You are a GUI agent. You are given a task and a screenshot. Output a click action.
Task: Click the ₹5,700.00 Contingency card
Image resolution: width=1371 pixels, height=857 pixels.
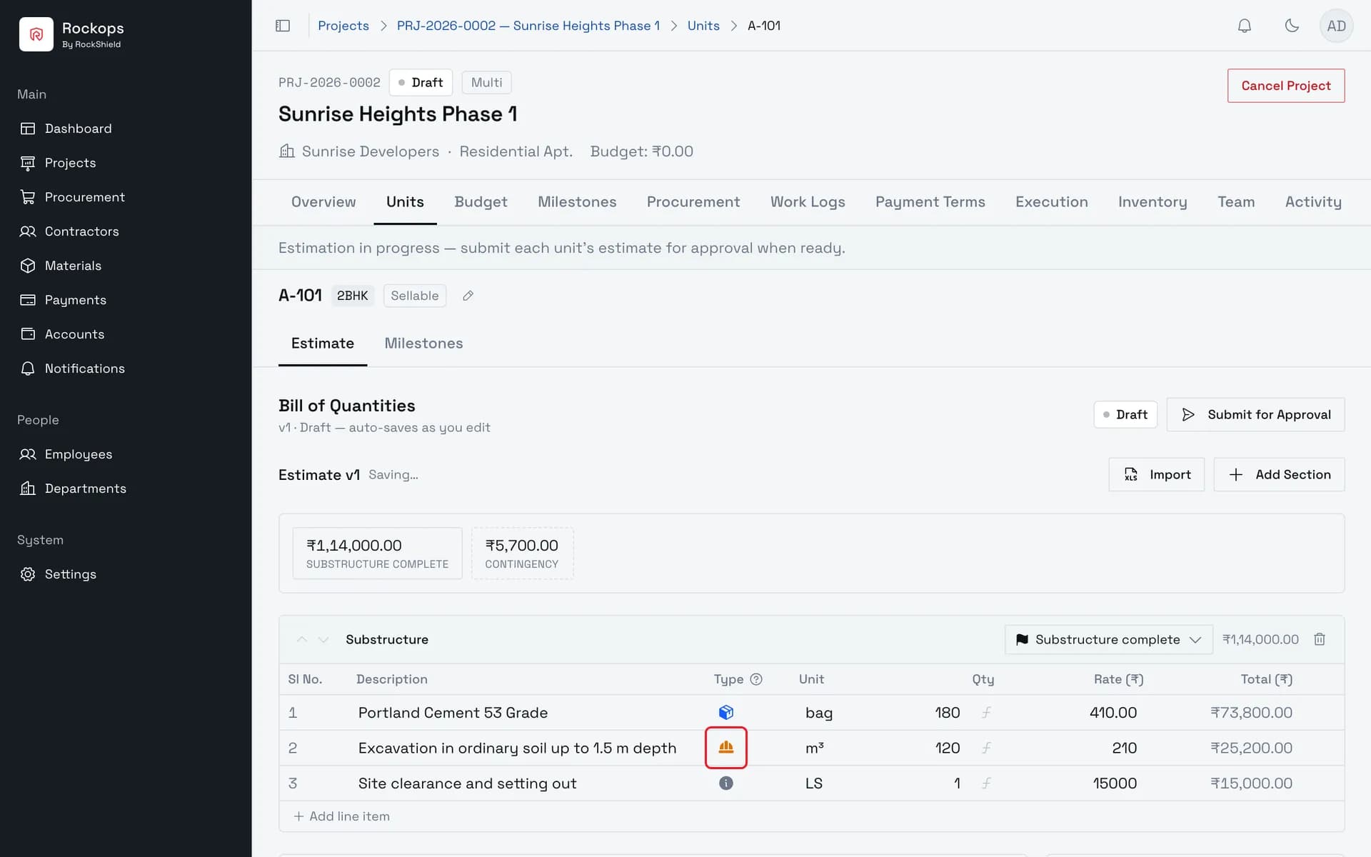click(x=522, y=553)
